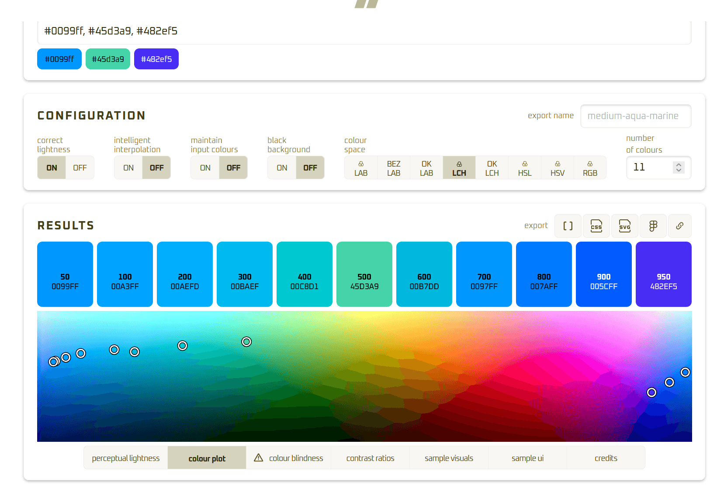Export the palette as JSON array

click(568, 226)
